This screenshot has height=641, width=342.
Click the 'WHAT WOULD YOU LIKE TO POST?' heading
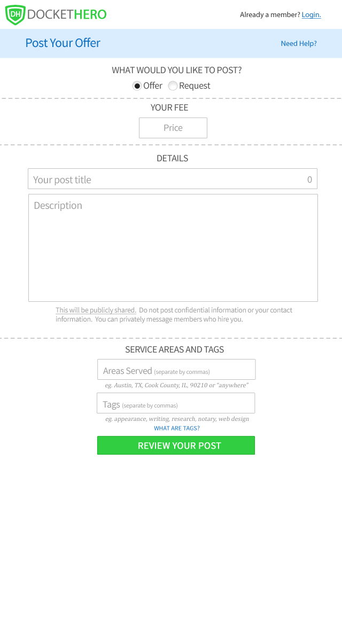click(x=177, y=71)
